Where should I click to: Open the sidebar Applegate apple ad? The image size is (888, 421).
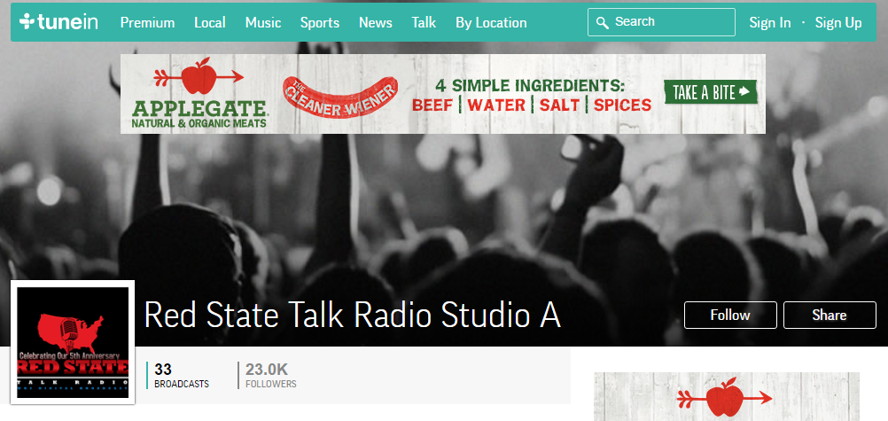point(726,397)
